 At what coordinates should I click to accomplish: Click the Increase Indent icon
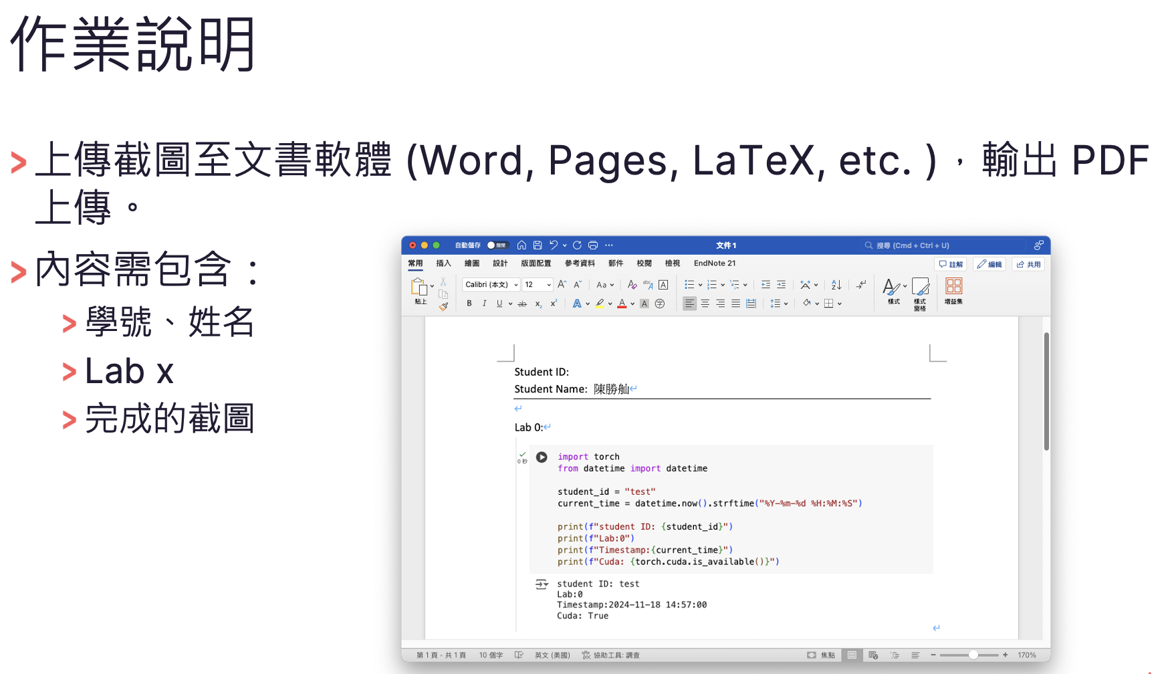781,285
